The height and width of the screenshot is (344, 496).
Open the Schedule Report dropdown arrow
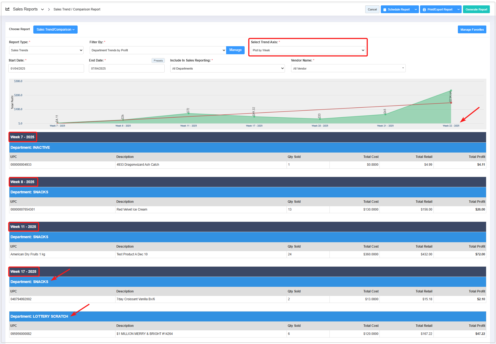click(x=416, y=9)
